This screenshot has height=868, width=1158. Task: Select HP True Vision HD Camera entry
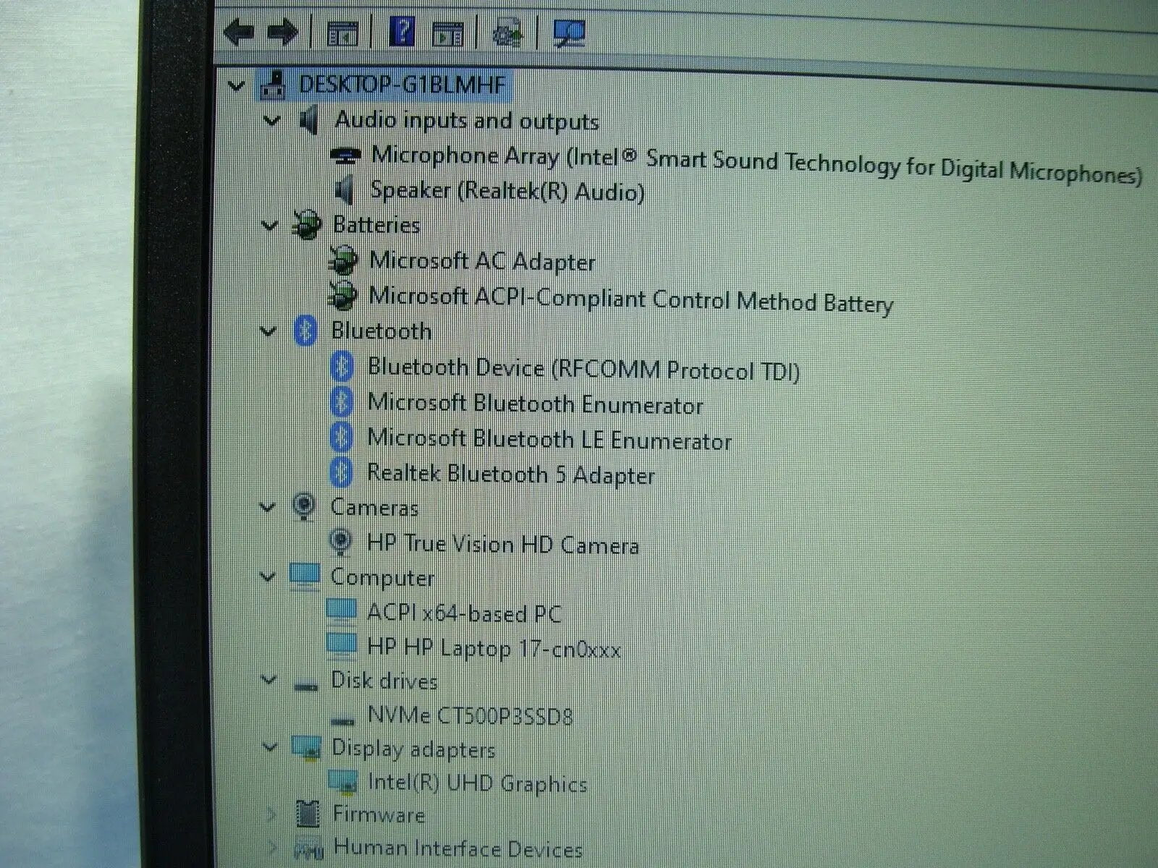[502, 543]
